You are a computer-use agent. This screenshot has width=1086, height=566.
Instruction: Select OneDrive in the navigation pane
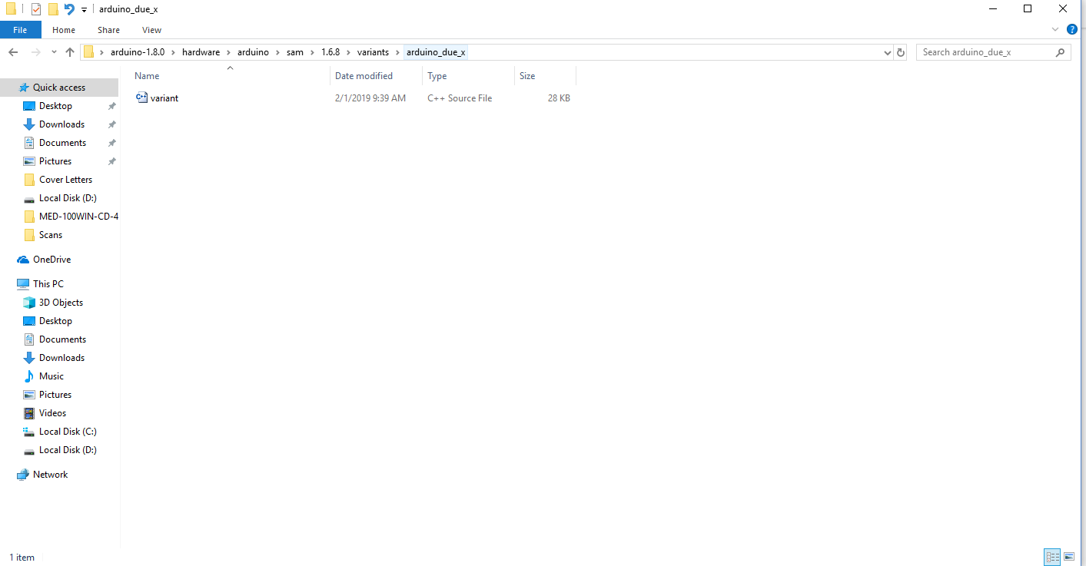50,260
